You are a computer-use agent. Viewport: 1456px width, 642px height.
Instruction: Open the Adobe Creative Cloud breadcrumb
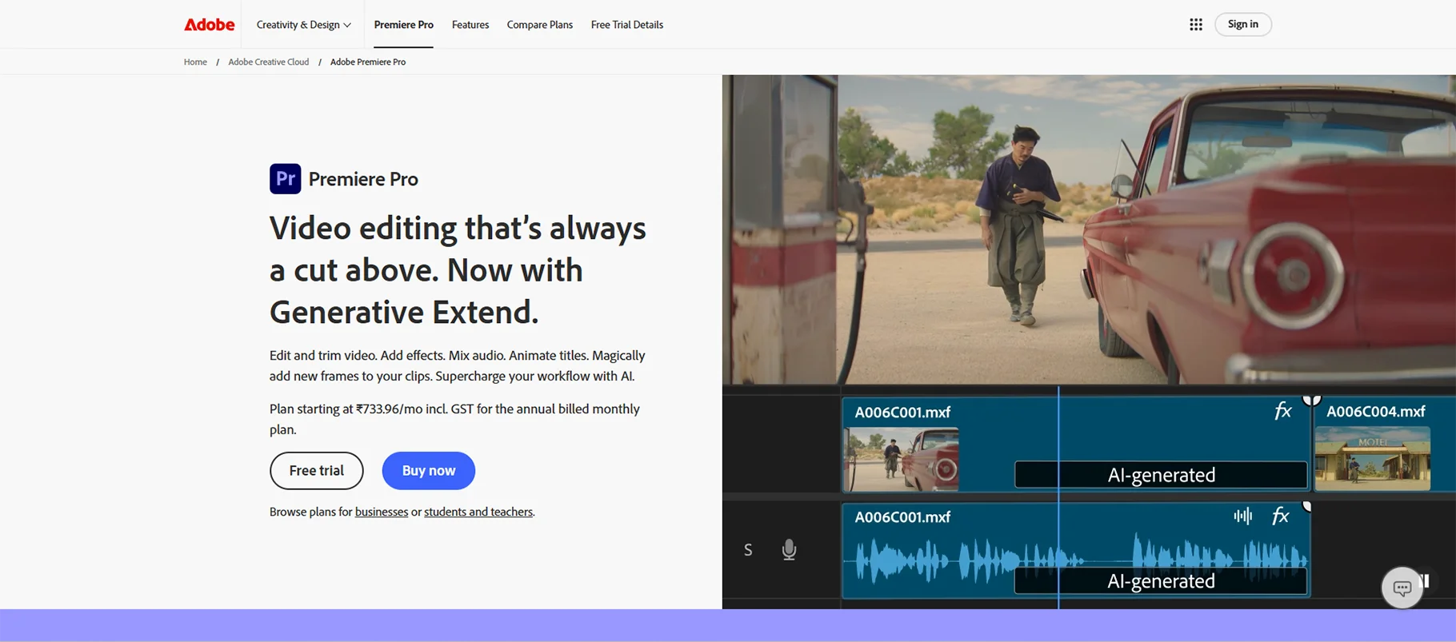pyautogui.click(x=268, y=62)
